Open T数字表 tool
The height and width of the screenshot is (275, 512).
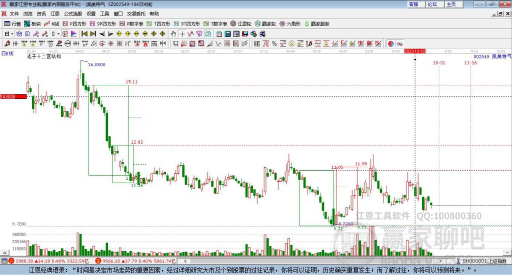[215, 24]
